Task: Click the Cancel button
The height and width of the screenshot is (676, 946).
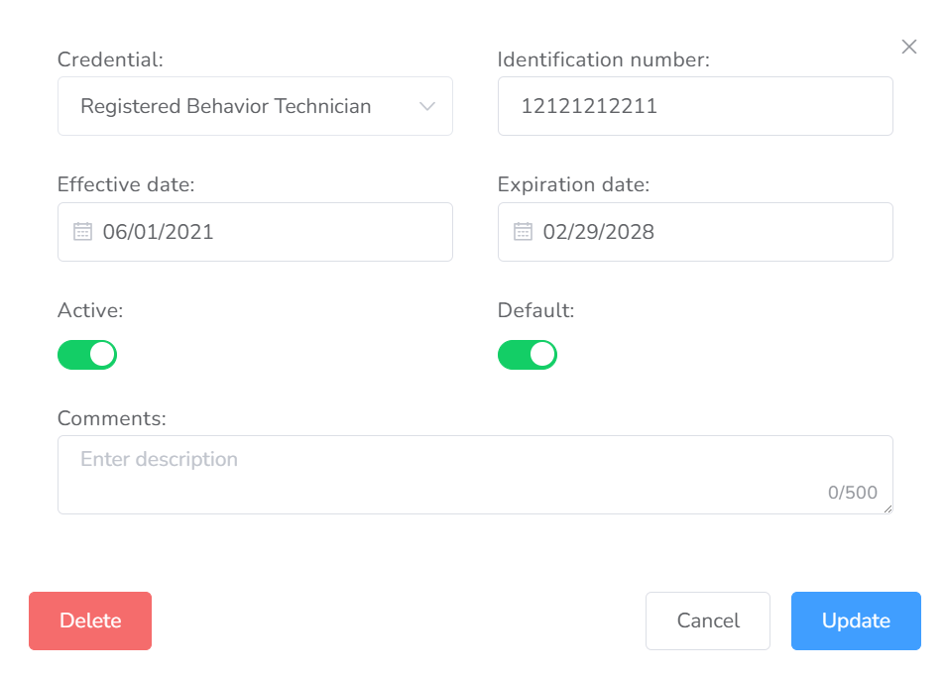Action: coord(708,620)
